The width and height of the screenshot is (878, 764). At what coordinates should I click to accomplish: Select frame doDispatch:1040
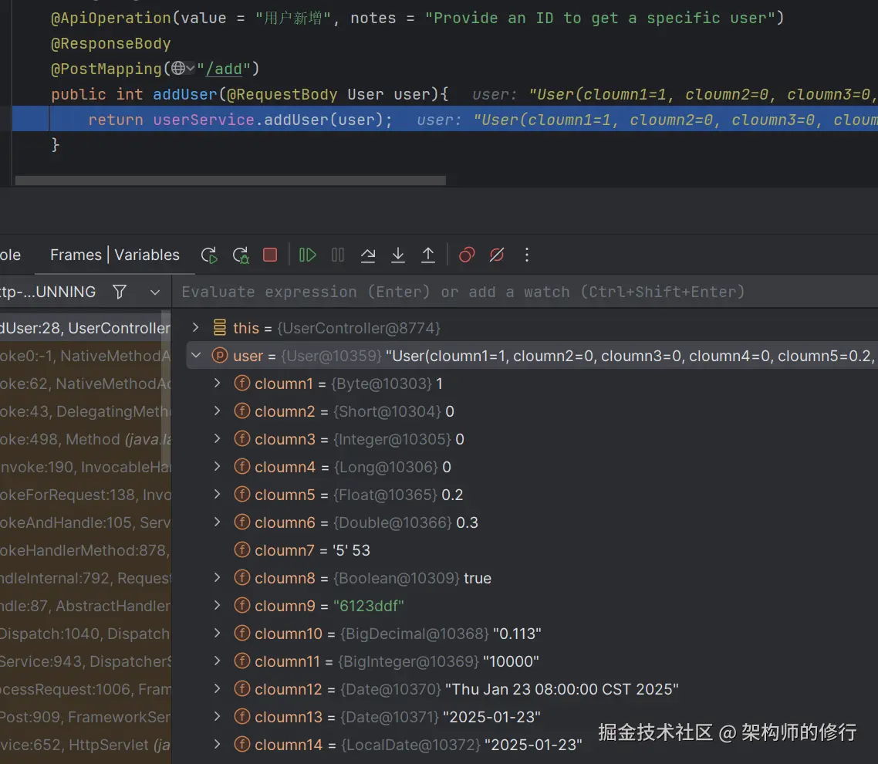pyautogui.click(x=85, y=634)
